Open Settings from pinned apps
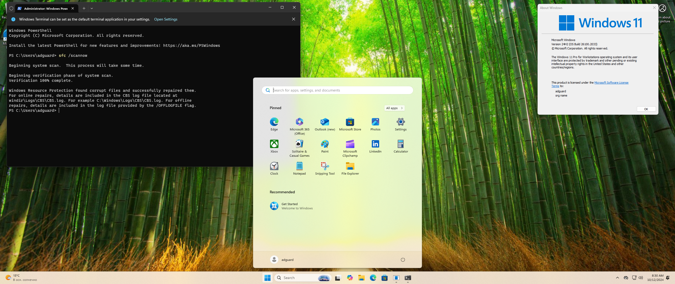 pos(401,124)
